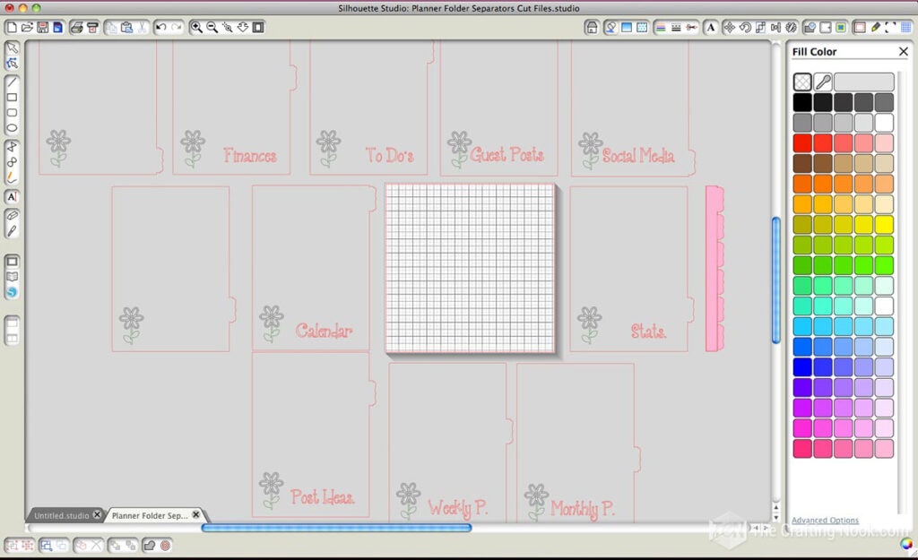Open the scale/resize panel icon
918x560 pixels.
pos(760,28)
